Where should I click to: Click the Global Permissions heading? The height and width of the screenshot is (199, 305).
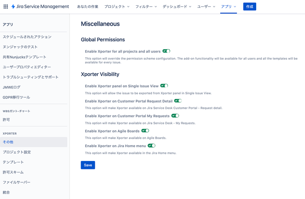[103, 40]
